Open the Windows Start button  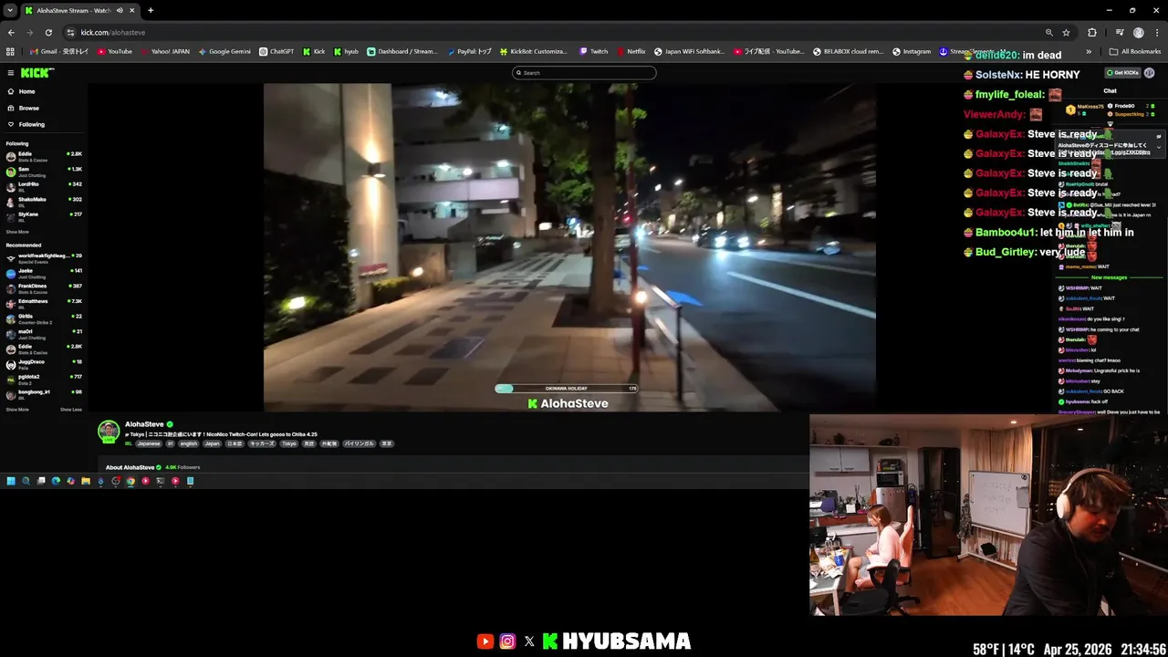(11, 481)
